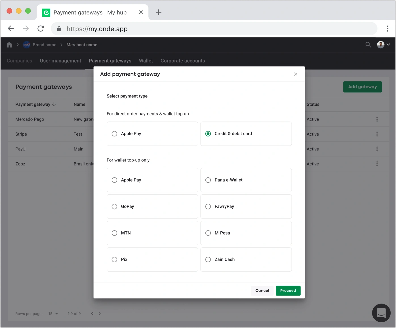
Task: Open rows per page dropdown
Action: click(x=53, y=314)
